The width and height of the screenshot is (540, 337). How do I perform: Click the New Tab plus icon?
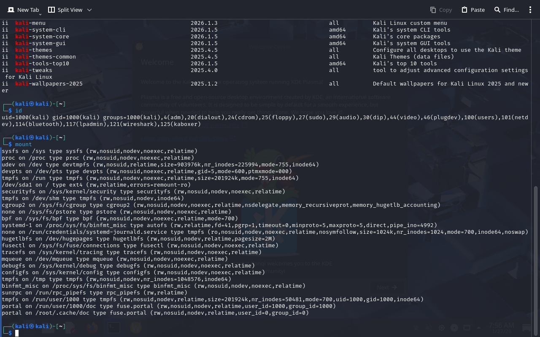[11, 10]
